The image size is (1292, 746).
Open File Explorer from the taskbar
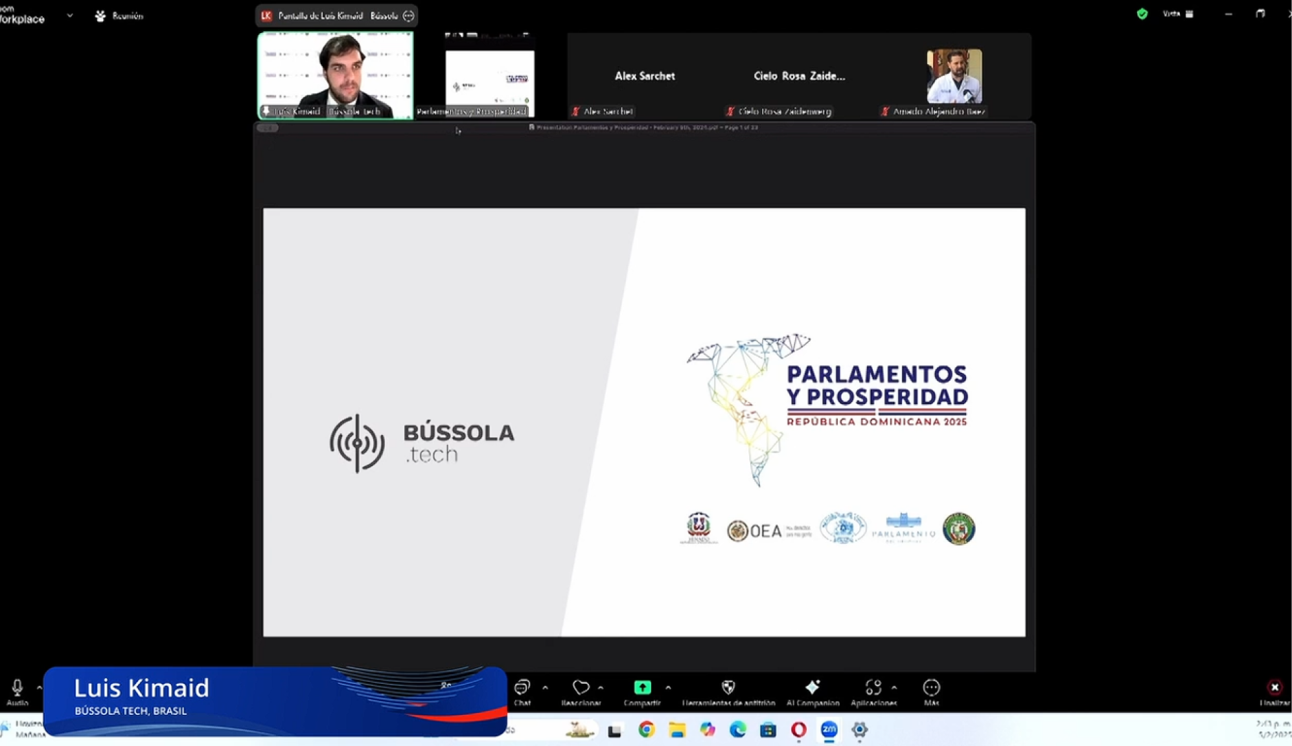(x=677, y=730)
